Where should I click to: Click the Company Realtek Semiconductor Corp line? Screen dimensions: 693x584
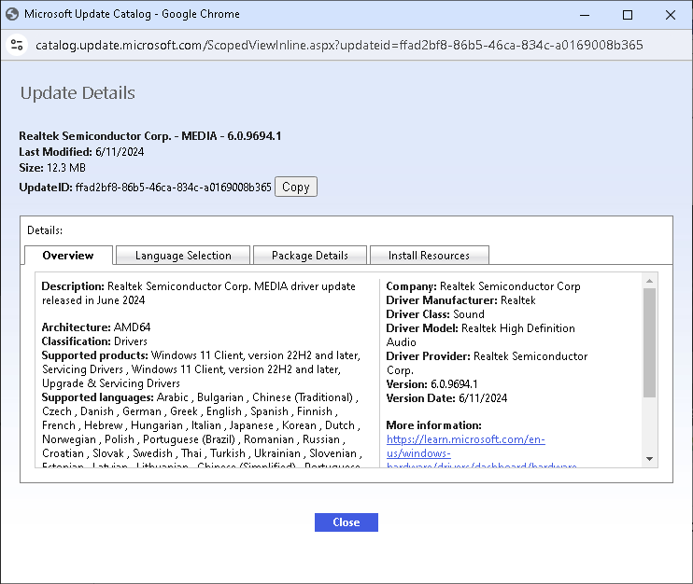click(x=483, y=286)
